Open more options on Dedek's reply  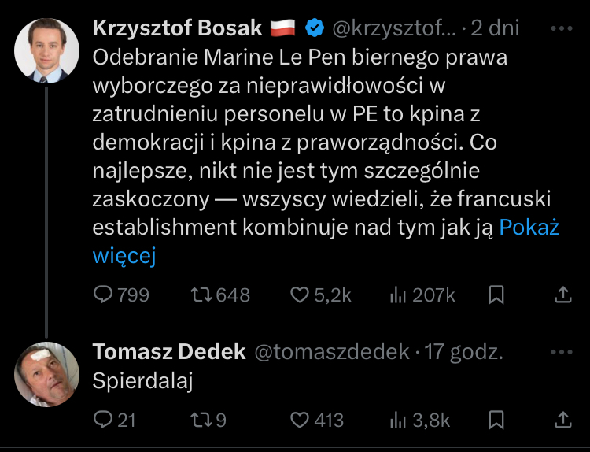point(563,350)
